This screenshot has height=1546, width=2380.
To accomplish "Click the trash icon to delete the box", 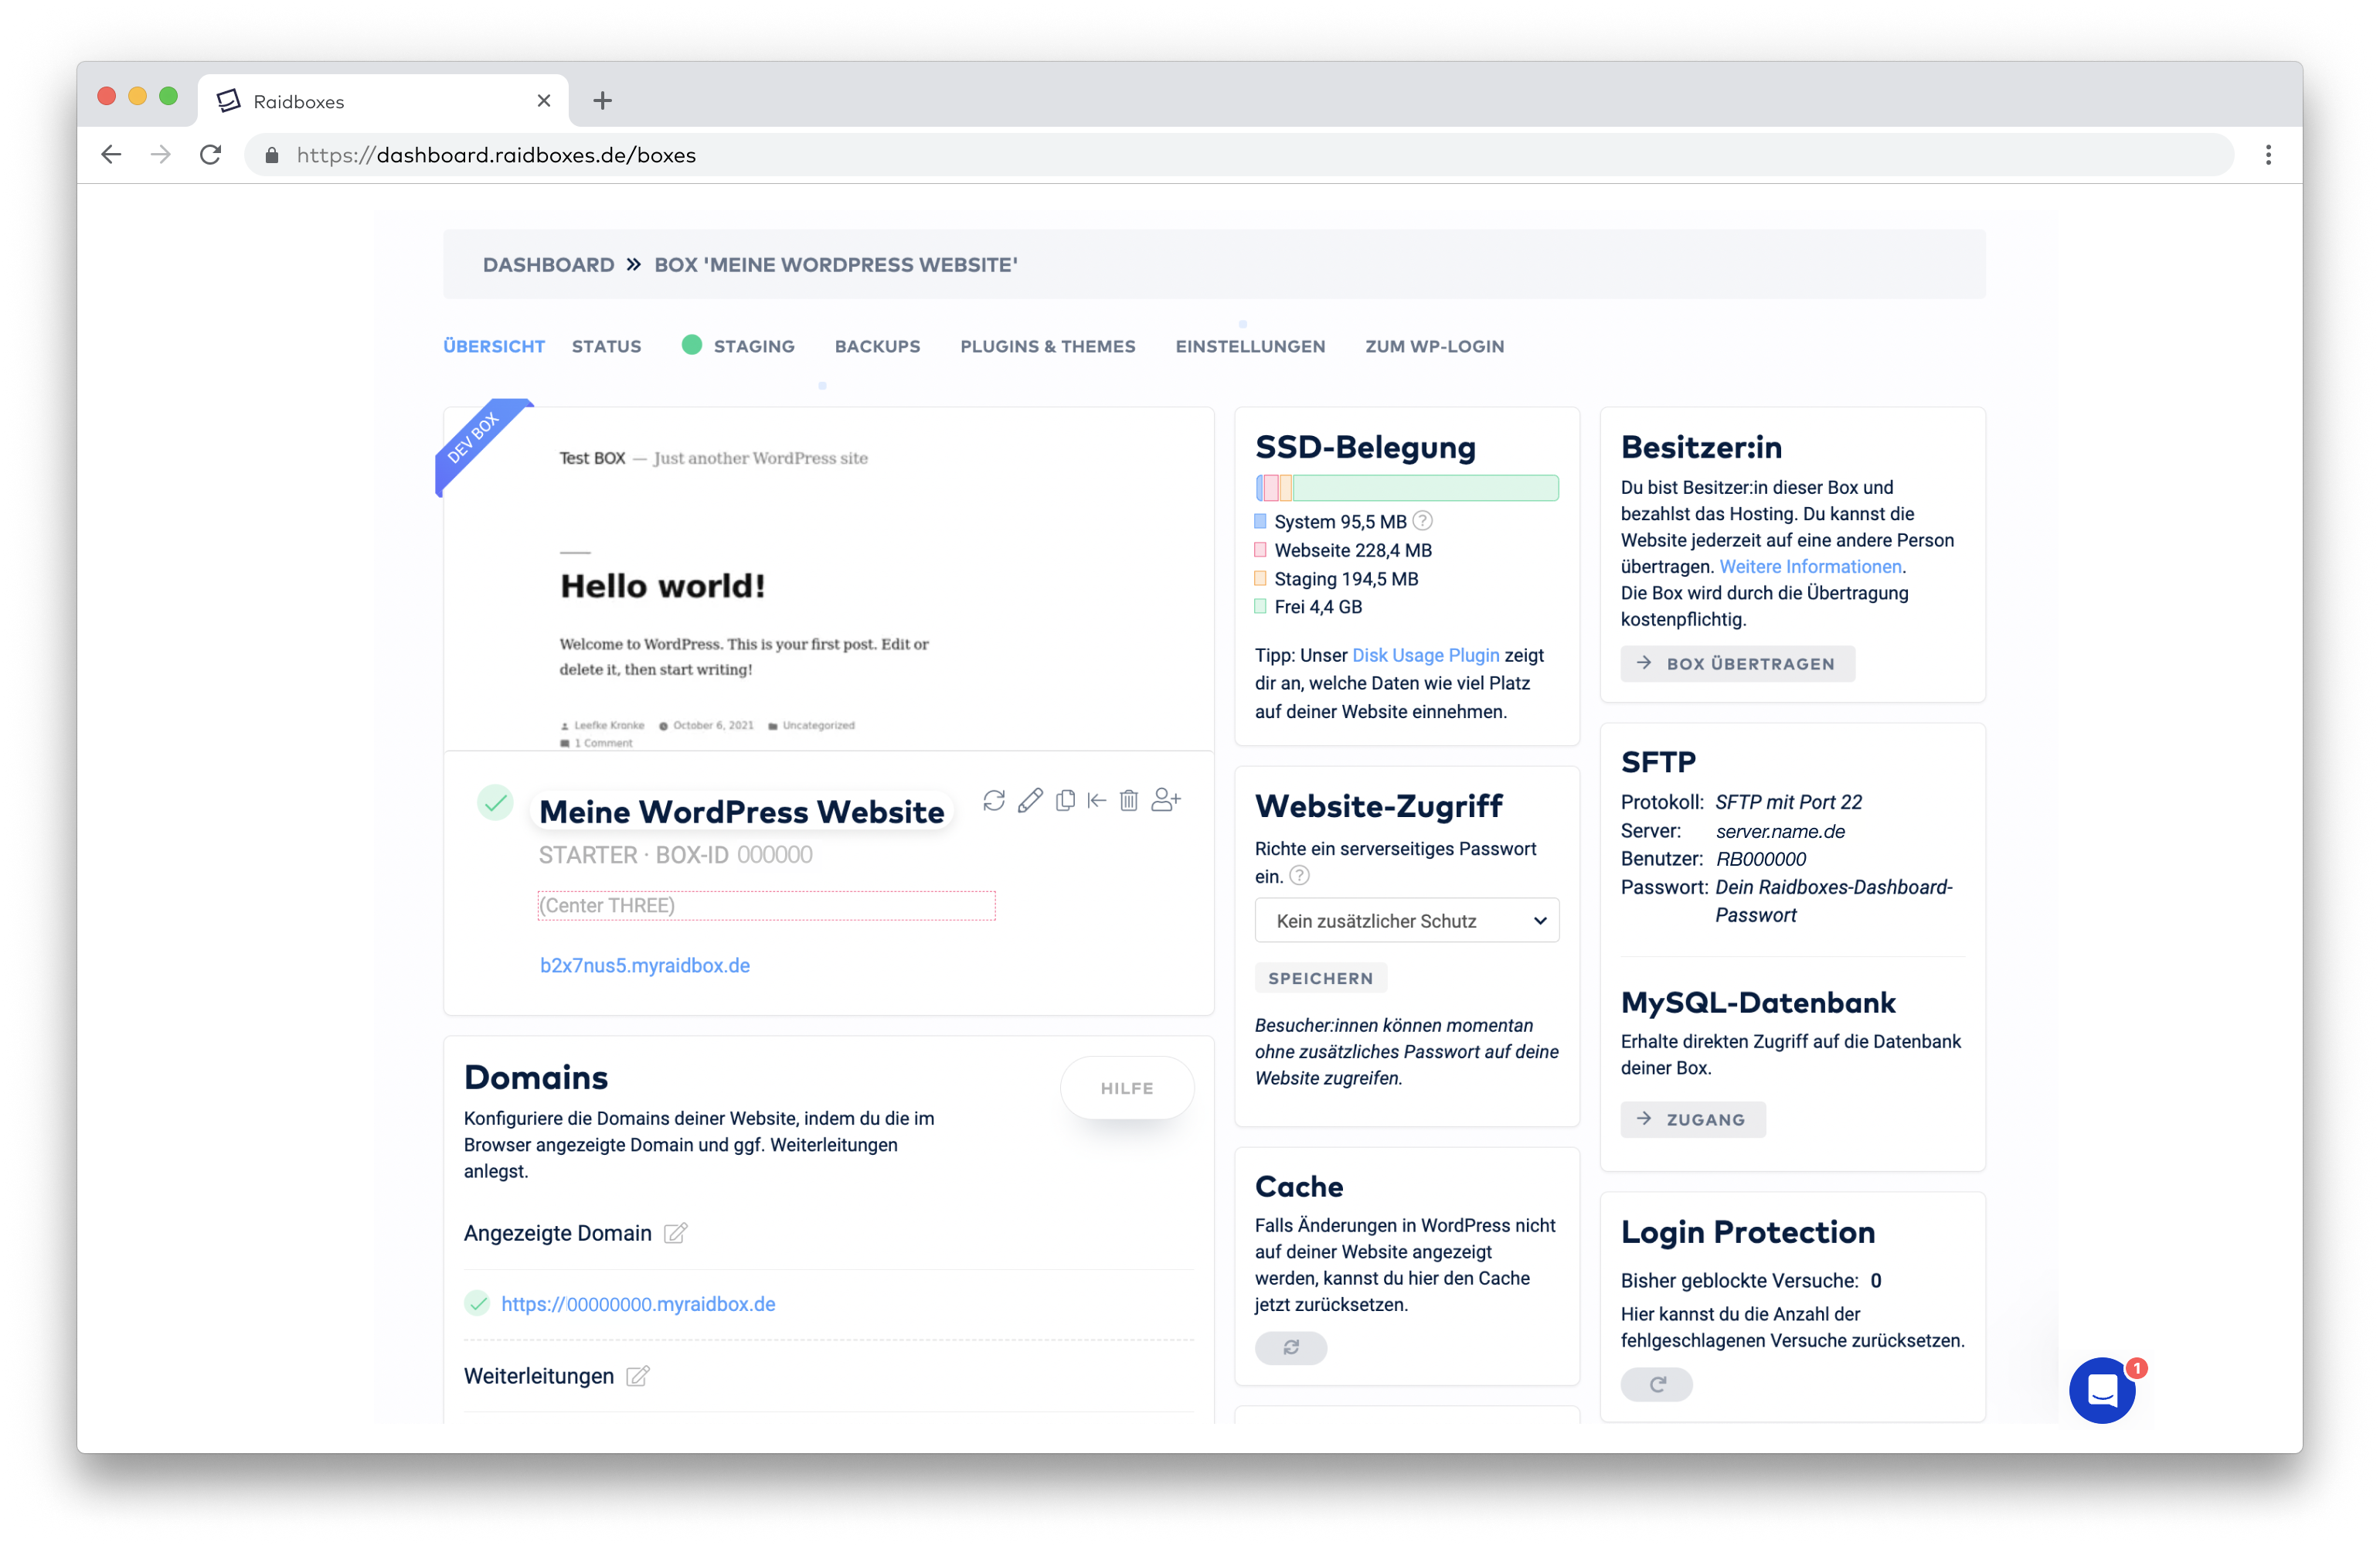I will 1128,801.
